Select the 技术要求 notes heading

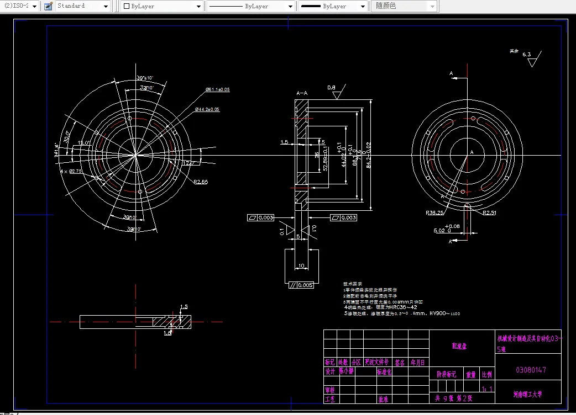click(x=353, y=284)
